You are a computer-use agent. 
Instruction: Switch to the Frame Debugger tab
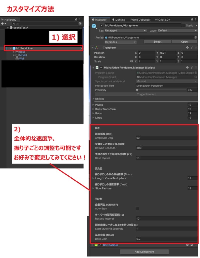point(140,20)
